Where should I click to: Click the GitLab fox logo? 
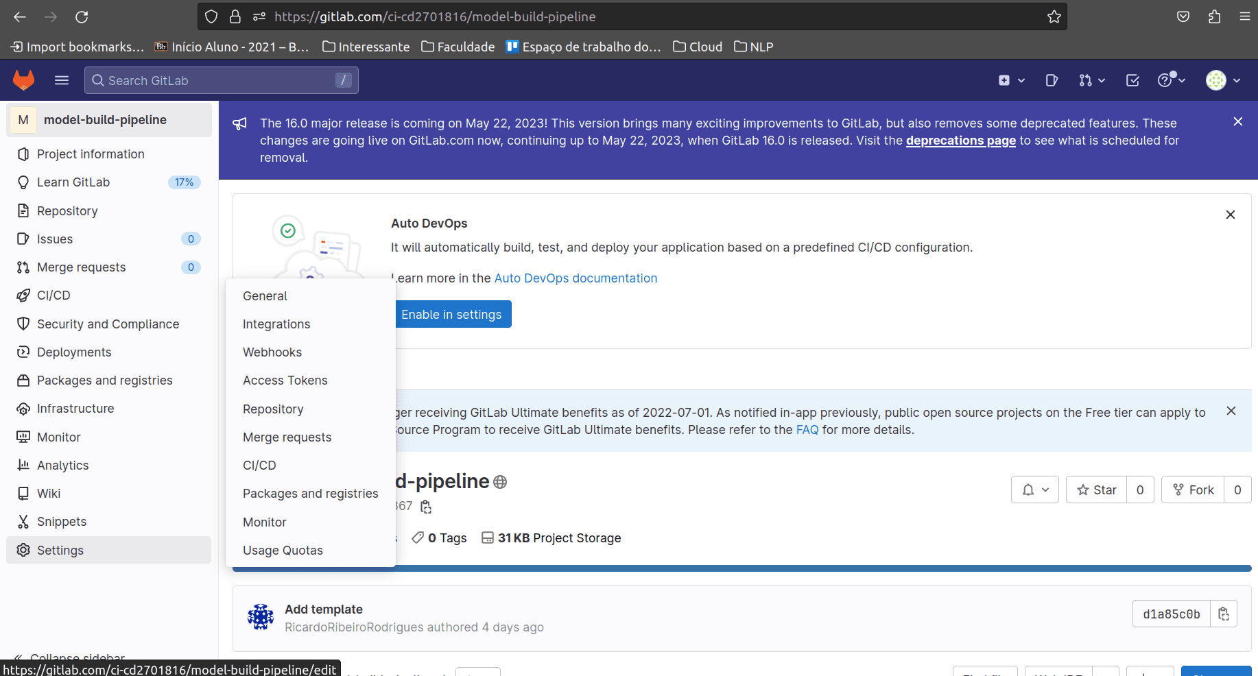pyautogui.click(x=24, y=80)
